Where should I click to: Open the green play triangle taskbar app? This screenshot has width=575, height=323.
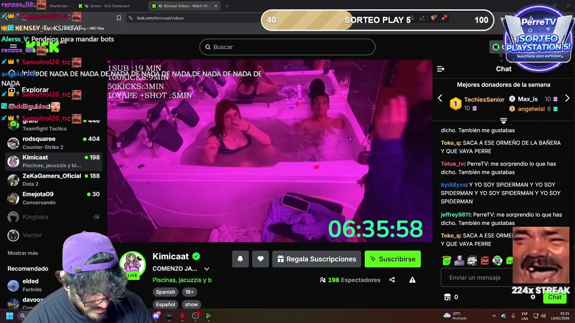208,316
